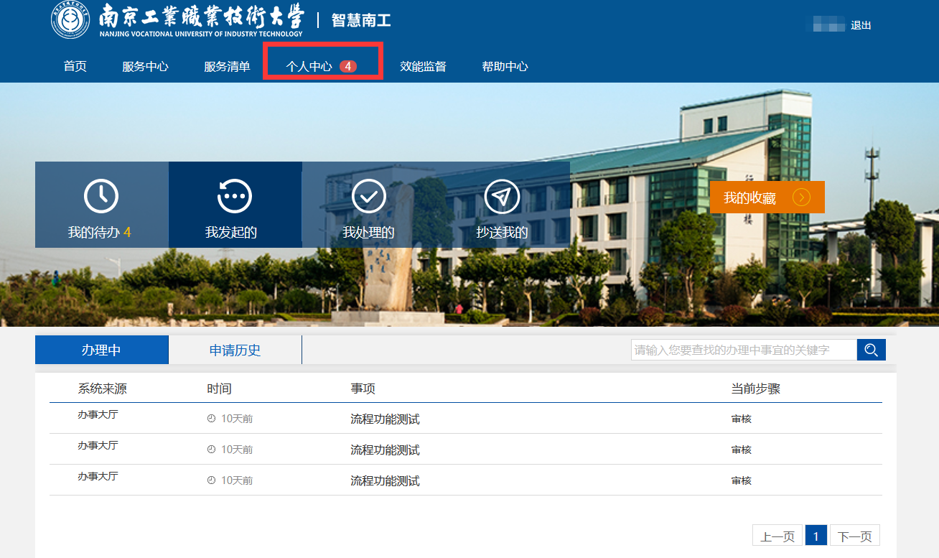Click the red badge showing 4

click(348, 66)
